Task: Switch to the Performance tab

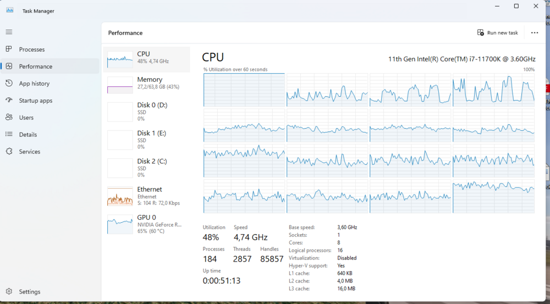Action: [x=50, y=67]
